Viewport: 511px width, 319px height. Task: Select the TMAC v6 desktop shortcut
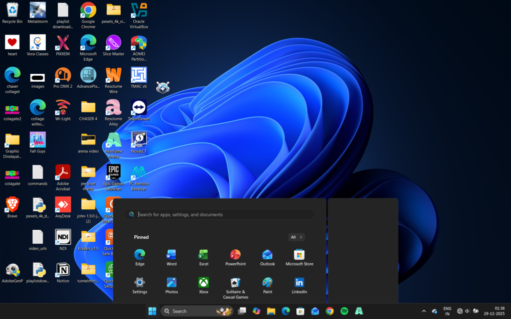[x=139, y=78]
